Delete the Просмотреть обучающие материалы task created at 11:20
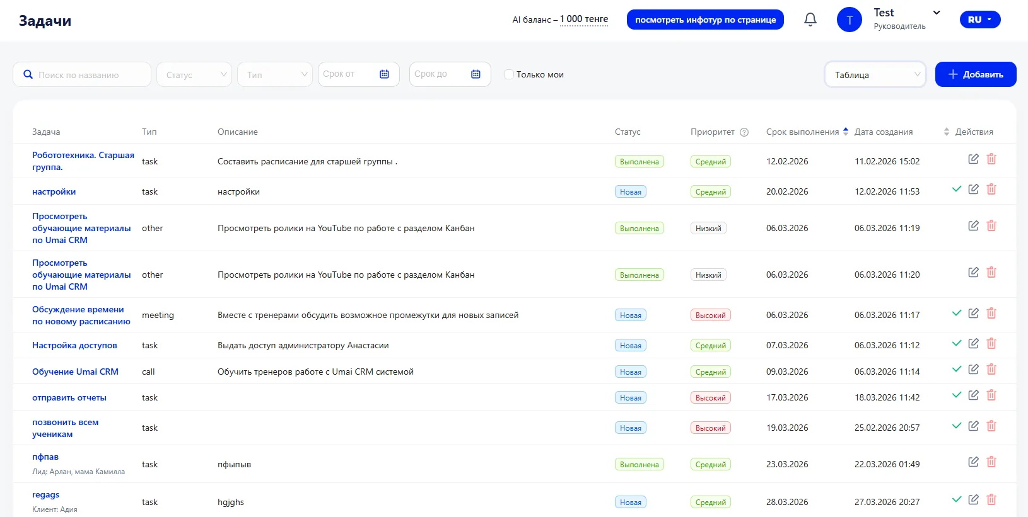The height and width of the screenshot is (517, 1028). tap(991, 272)
